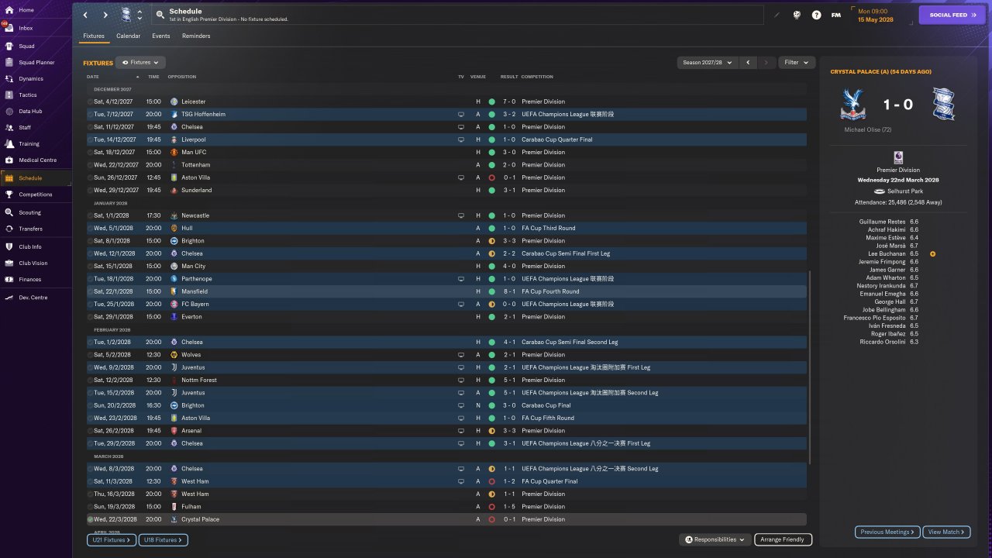
Task: Tick the selection circle on Leicester 4/12/2027 row
Action: coord(90,102)
